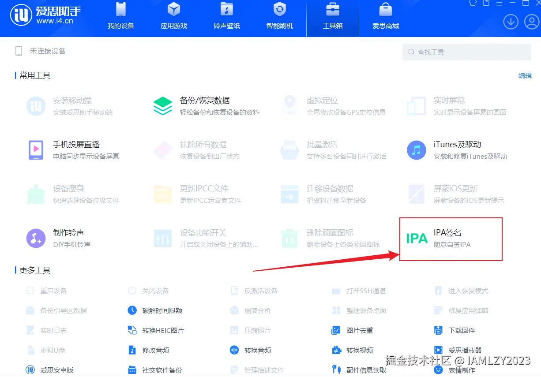Screen dimensions: 541x377
Task: Select the 抹除所有数据 eraser icon
Action: click(x=163, y=150)
